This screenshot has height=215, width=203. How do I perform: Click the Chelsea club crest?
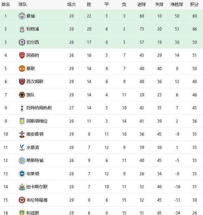[x=22, y=42]
